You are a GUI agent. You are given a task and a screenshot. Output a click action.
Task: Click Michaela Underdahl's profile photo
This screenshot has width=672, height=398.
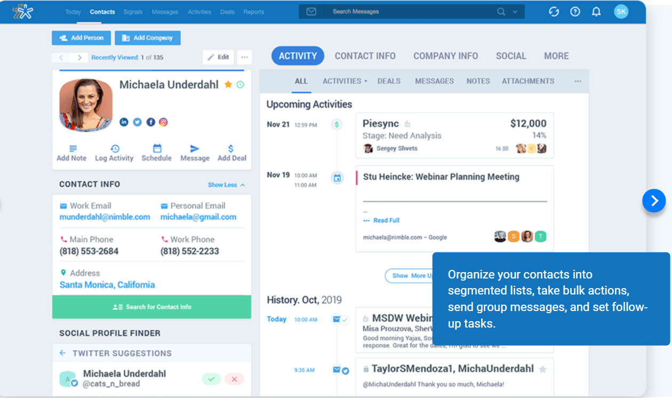[86, 105]
